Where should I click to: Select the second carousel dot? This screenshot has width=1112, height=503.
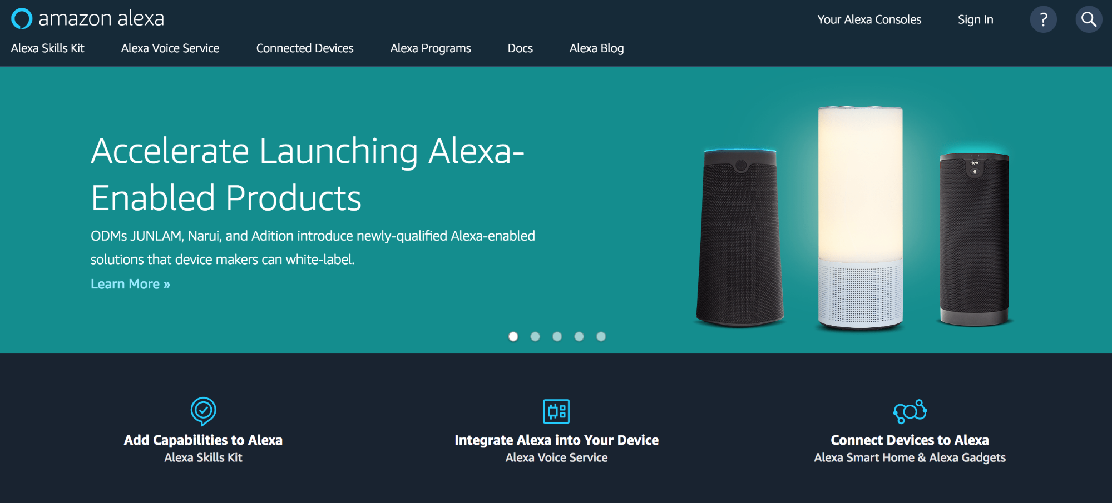coord(535,336)
